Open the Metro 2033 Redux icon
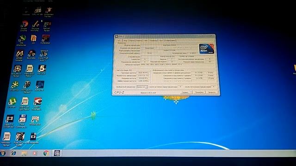Screen dimensions: 296x166 (x=29, y=71)
